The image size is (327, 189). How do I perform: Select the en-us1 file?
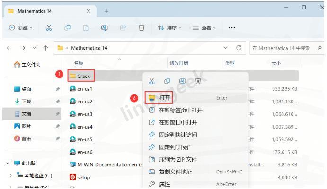coord(81,89)
